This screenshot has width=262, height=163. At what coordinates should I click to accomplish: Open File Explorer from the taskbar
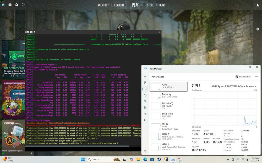click(138, 160)
